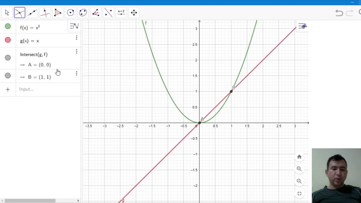Click point B on the graph
The height and width of the screenshot is (203, 361).
tap(231, 91)
